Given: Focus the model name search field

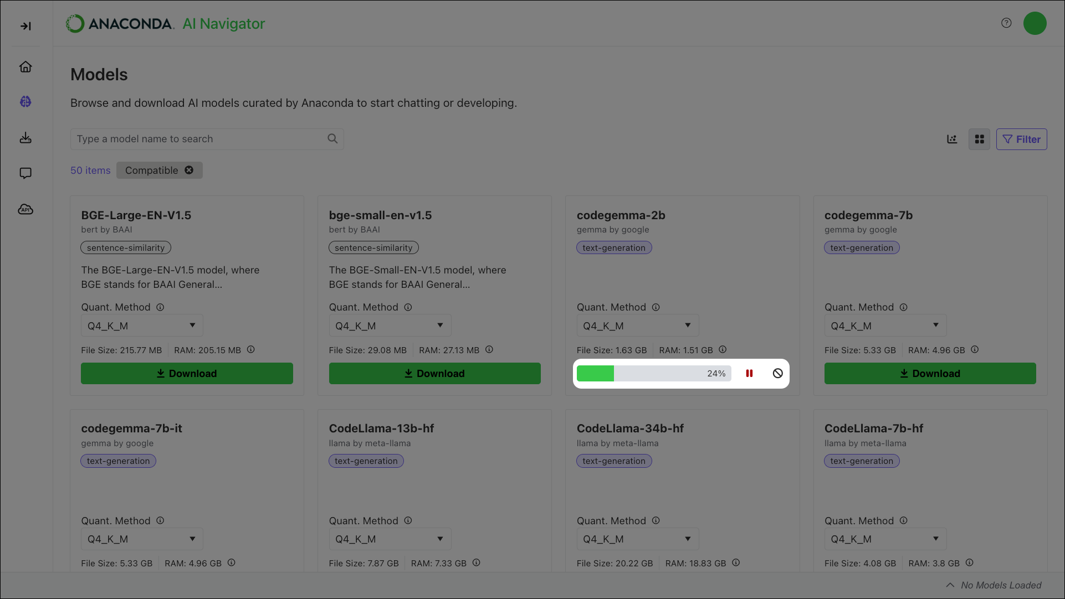Looking at the screenshot, I should tap(207, 139).
